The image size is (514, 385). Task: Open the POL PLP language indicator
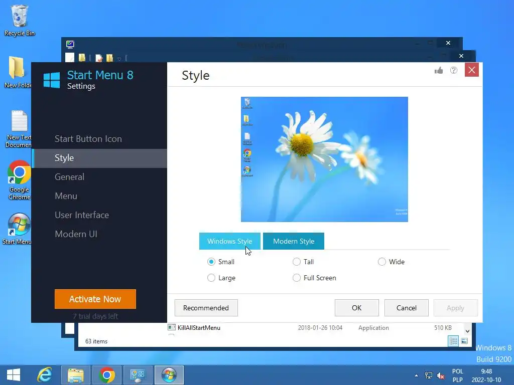click(x=458, y=375)
